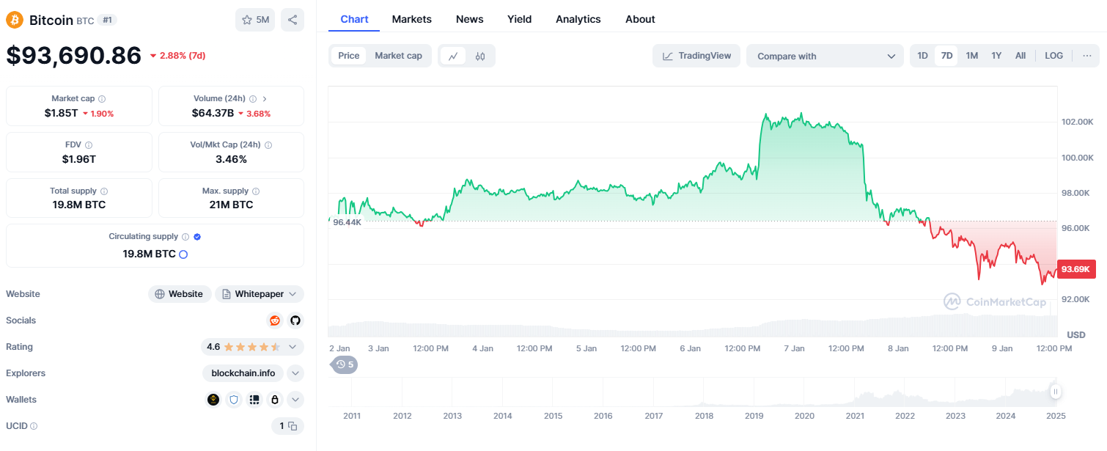Select the Market cap chart toggle
The width and height of the screenshot is (1107, 451).
pyautogui.click(x=398, y=56)
